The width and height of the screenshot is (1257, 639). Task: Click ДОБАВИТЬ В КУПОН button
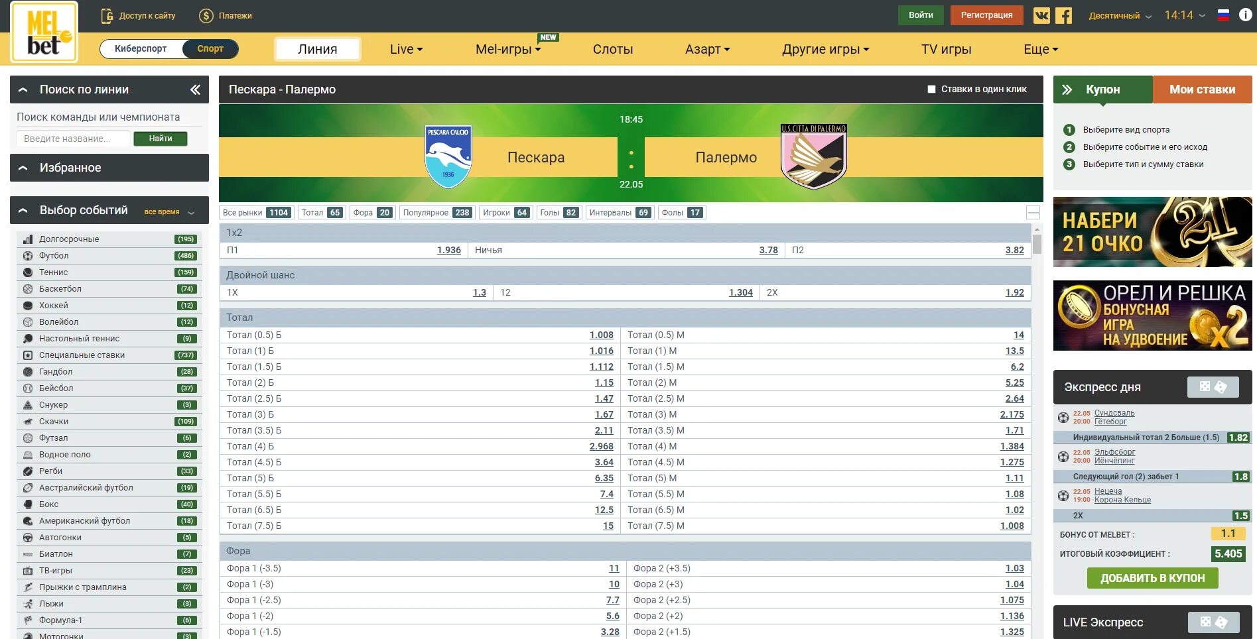coord(1153,578)
